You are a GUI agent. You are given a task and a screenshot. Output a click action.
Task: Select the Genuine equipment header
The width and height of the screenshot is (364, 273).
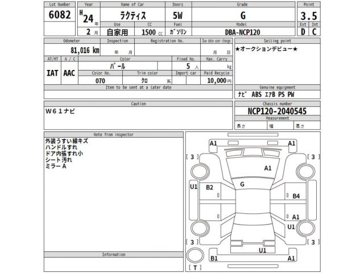(278, 88)
